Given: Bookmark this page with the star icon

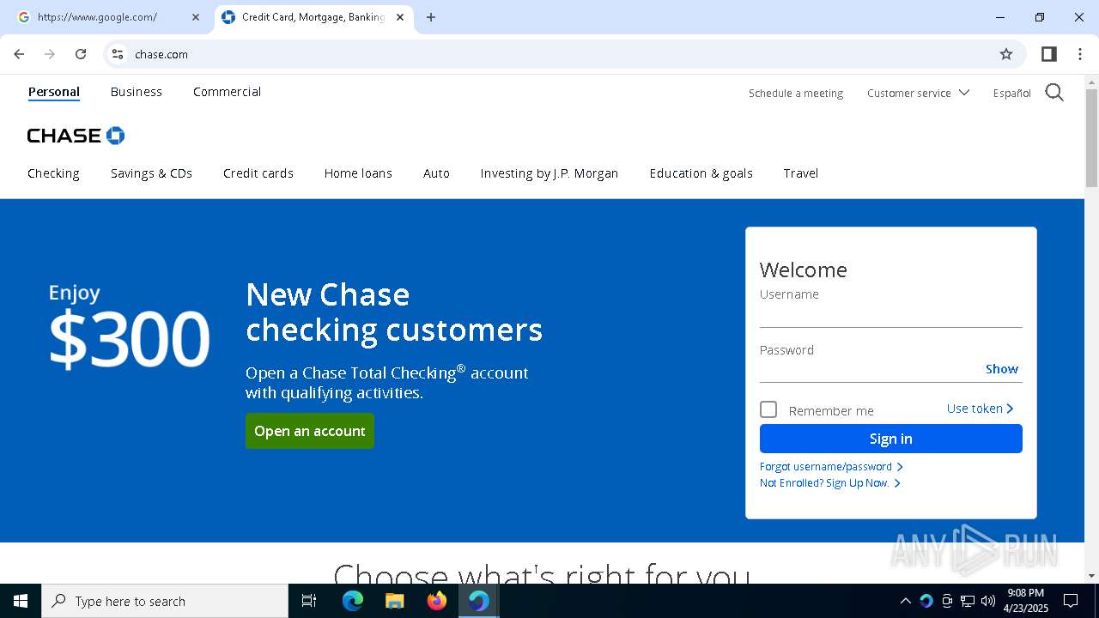Looking at the screenshot, I should 1006,54.
